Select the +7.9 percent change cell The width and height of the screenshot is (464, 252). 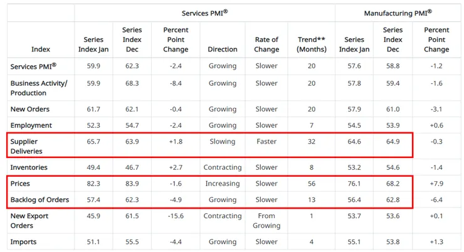coord(436,184)
